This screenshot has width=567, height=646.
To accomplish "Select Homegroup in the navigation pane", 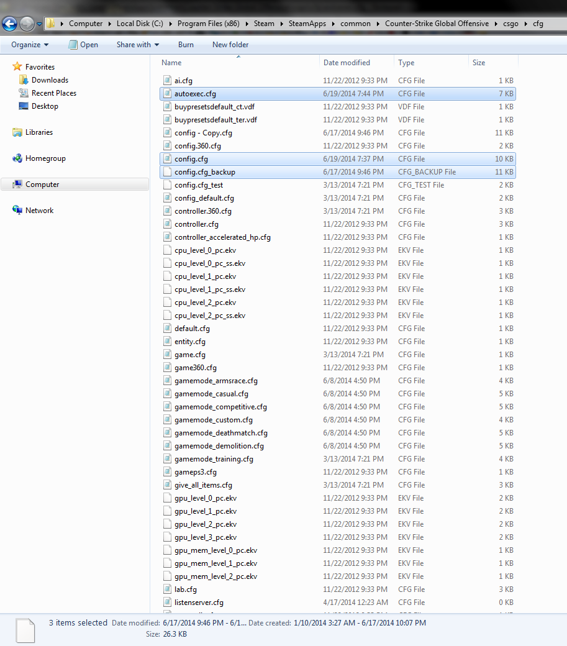I will (45, 158).
